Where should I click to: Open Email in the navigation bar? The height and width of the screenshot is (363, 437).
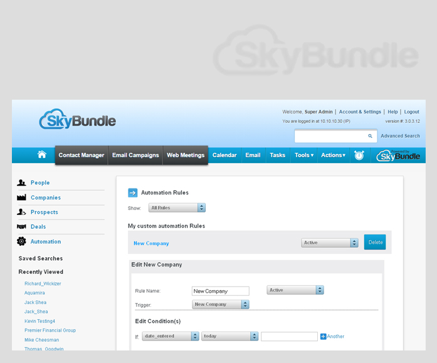[253, 155]
